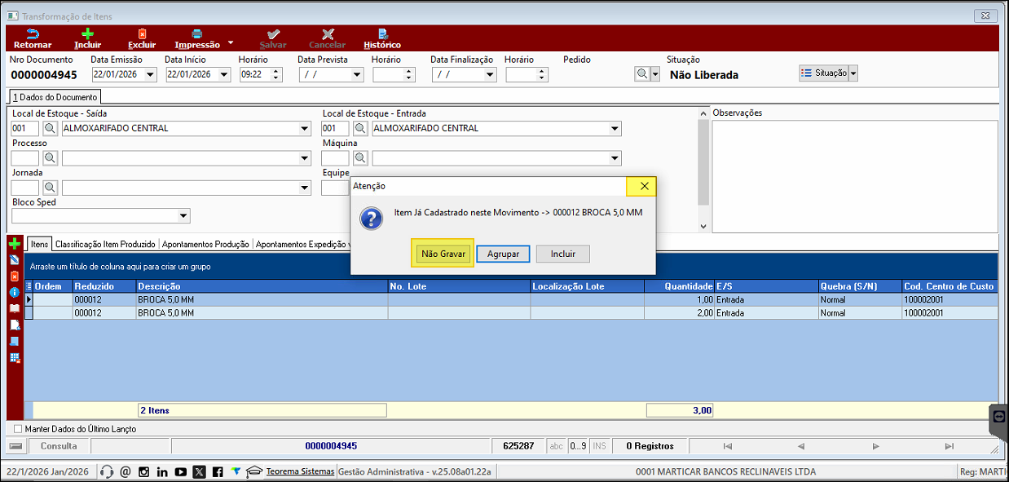The image size is (1009, 482).
Task: Open the Apontamentos Produção tab
Action: coord(206,244)
